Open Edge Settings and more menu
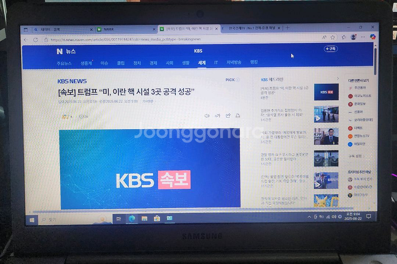Image resolution: width=397 pixels, height=264 pixels. 363,37
